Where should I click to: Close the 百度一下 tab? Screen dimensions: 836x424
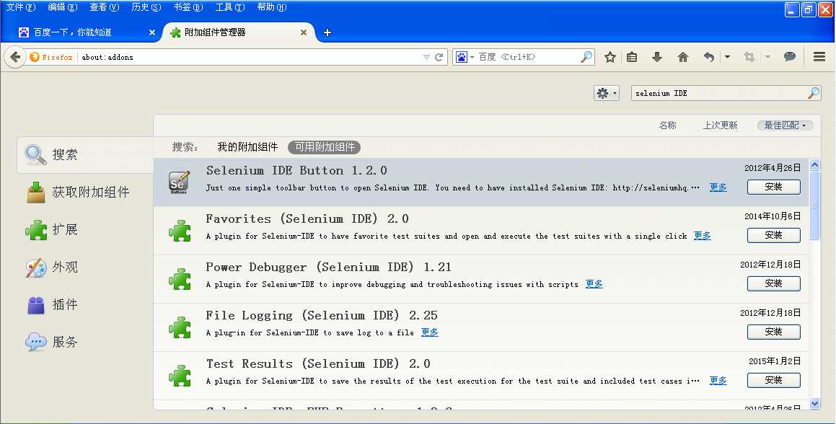click(x=152, y=32)
